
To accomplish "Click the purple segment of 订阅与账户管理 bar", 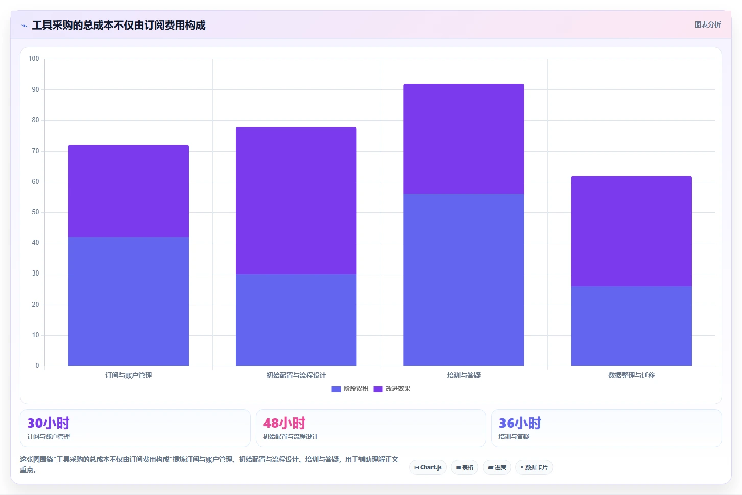I will [x=129, y=191].
